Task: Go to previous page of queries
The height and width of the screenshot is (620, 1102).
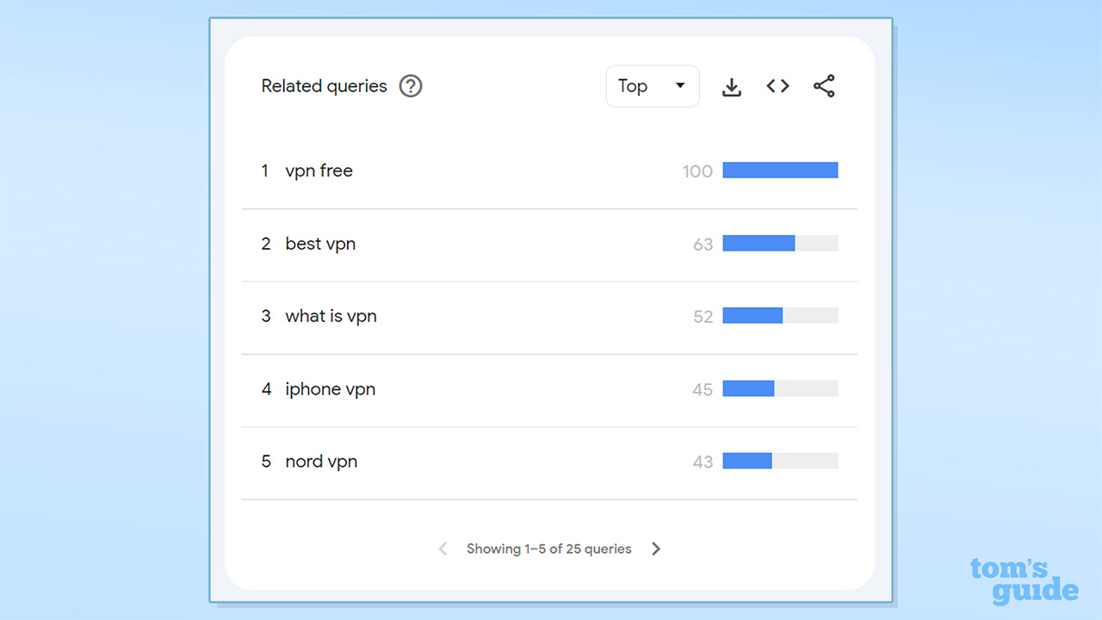Action: pos(443,549)
